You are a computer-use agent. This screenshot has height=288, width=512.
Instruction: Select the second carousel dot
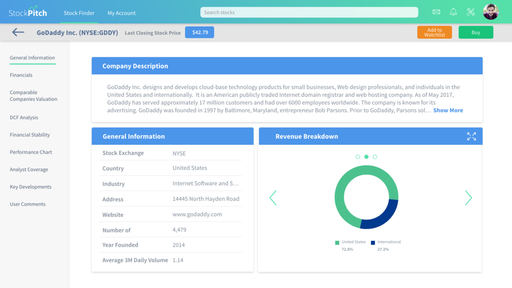pyautogui.click(x=366, y=156)
